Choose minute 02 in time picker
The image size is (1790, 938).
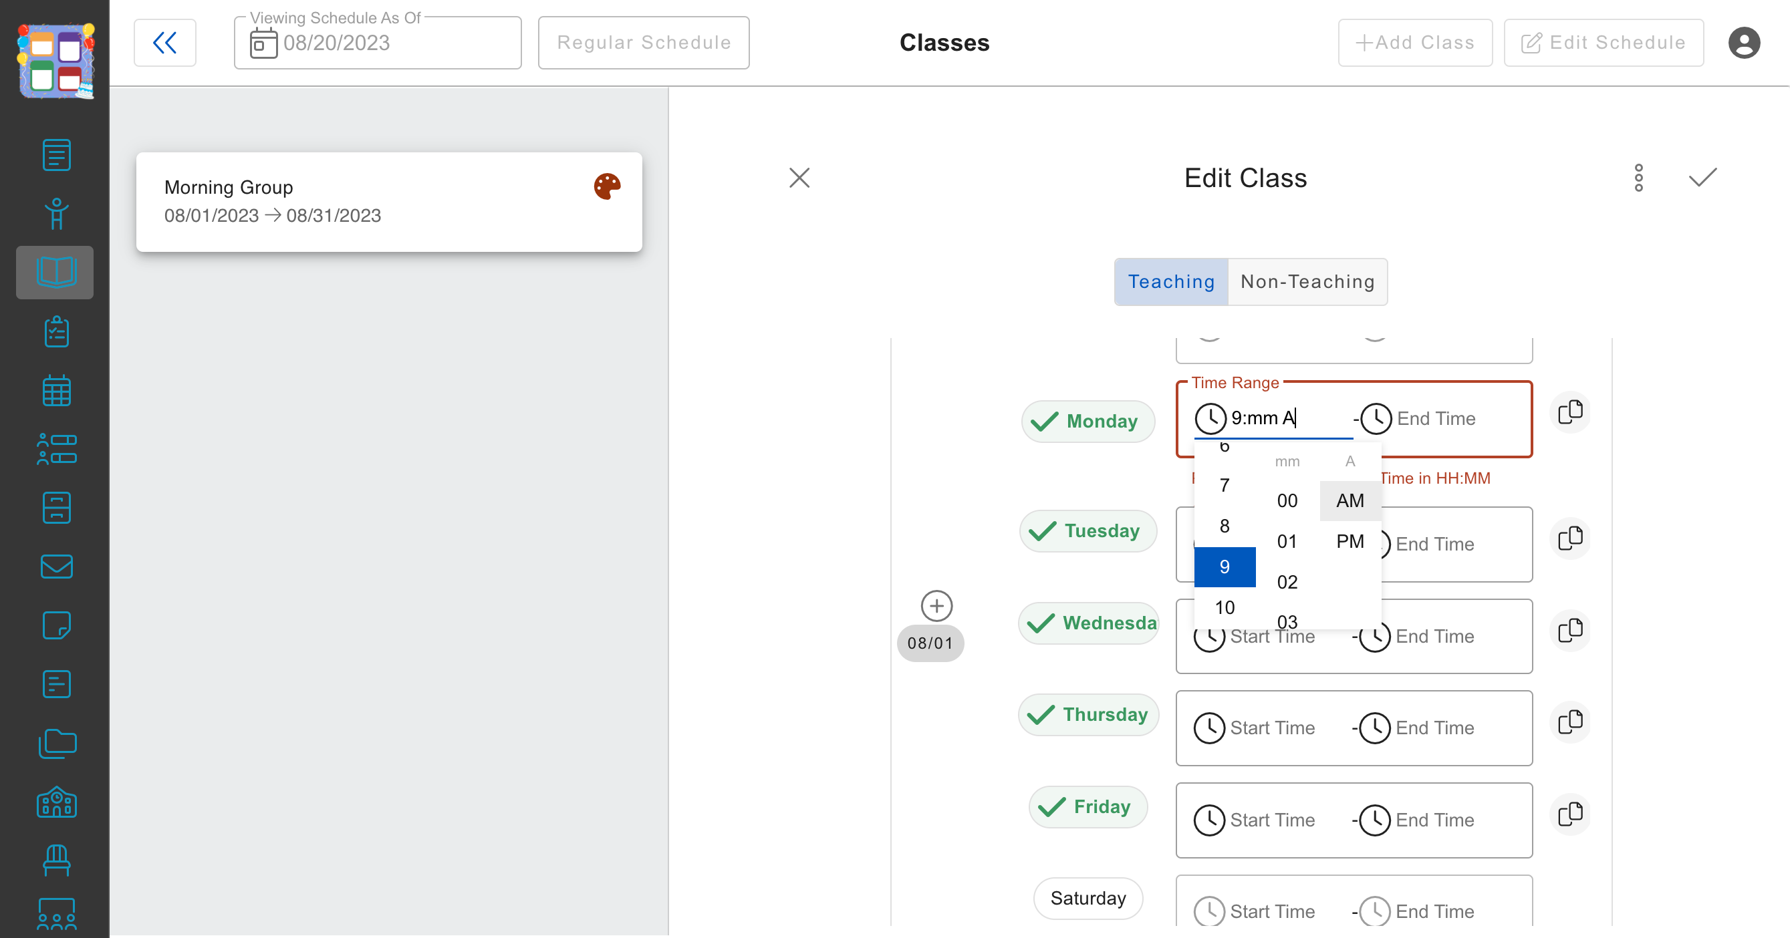coord(1287,582)
